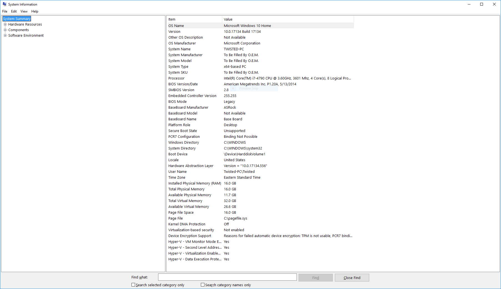Expand the Software Environment node
501x289 pixels.
(x=5, y=35)
